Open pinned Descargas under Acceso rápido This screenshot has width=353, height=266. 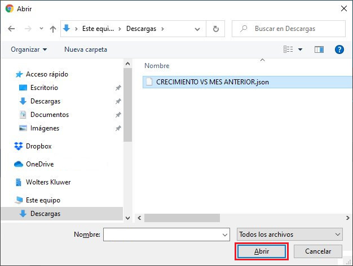click(45, 101)
